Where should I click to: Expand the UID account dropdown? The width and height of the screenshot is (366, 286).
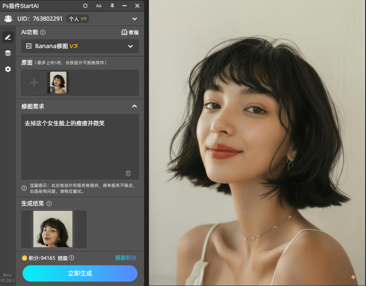[135, 19]
